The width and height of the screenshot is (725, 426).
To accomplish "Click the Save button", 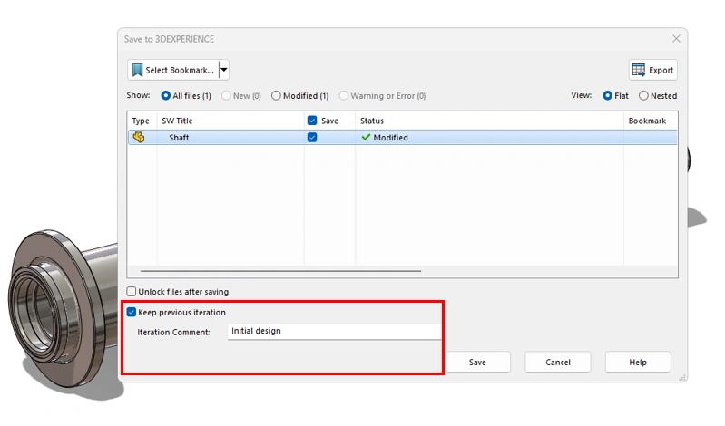I will [477, 363].
